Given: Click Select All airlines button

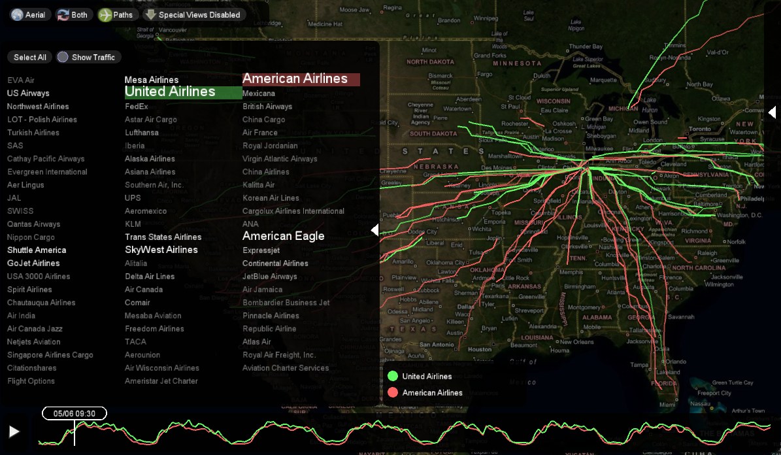Looking at the screenshot, I should pyautogui.click(x=30, y=58).
